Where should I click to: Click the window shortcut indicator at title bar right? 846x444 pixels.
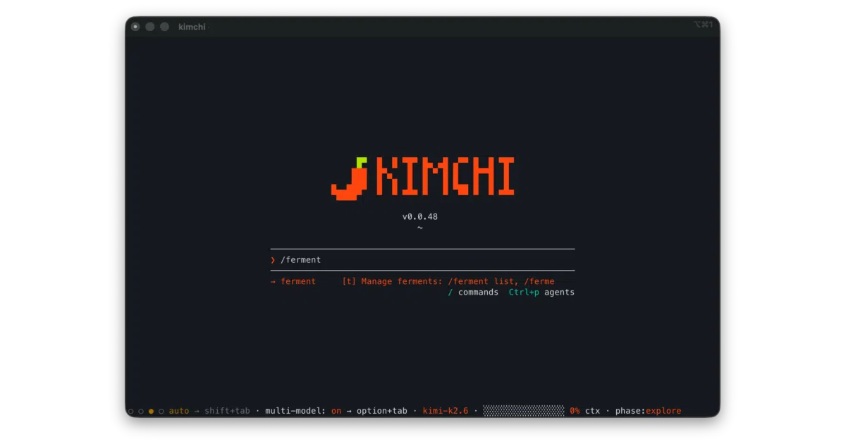[703, 25]
